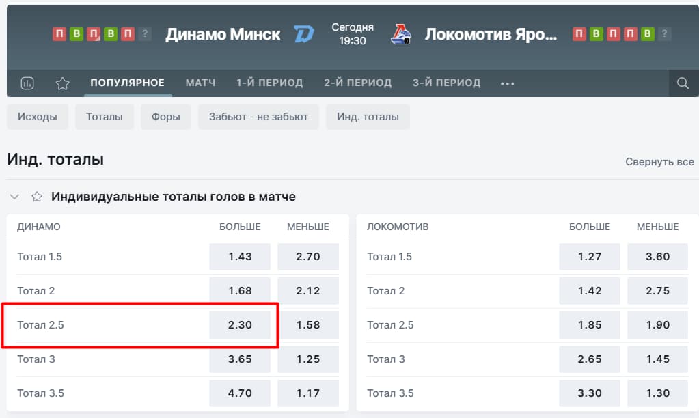Select Dinamo Total 2.5 under odds 1.58
Viewport: 699px width, 418px height.
pyautogui.click(x=308, y=325)
